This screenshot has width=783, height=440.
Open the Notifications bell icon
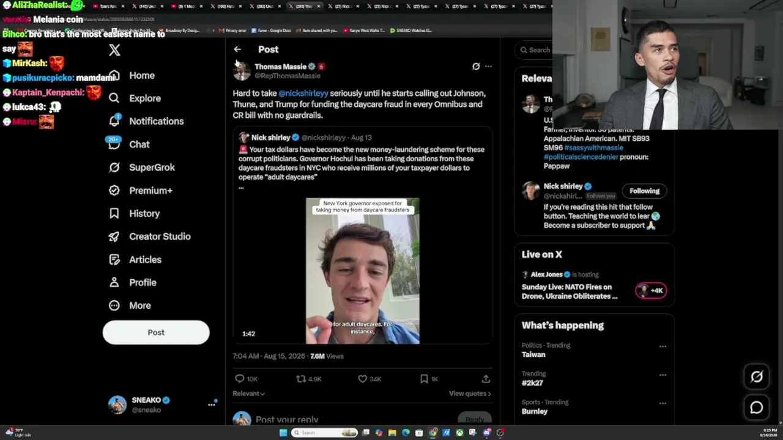pos(114,120)
